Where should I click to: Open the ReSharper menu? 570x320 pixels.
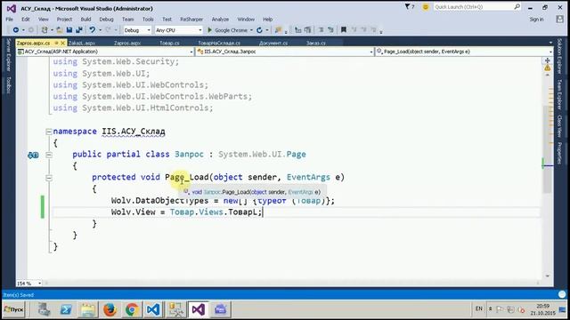(x=191, y=20)
